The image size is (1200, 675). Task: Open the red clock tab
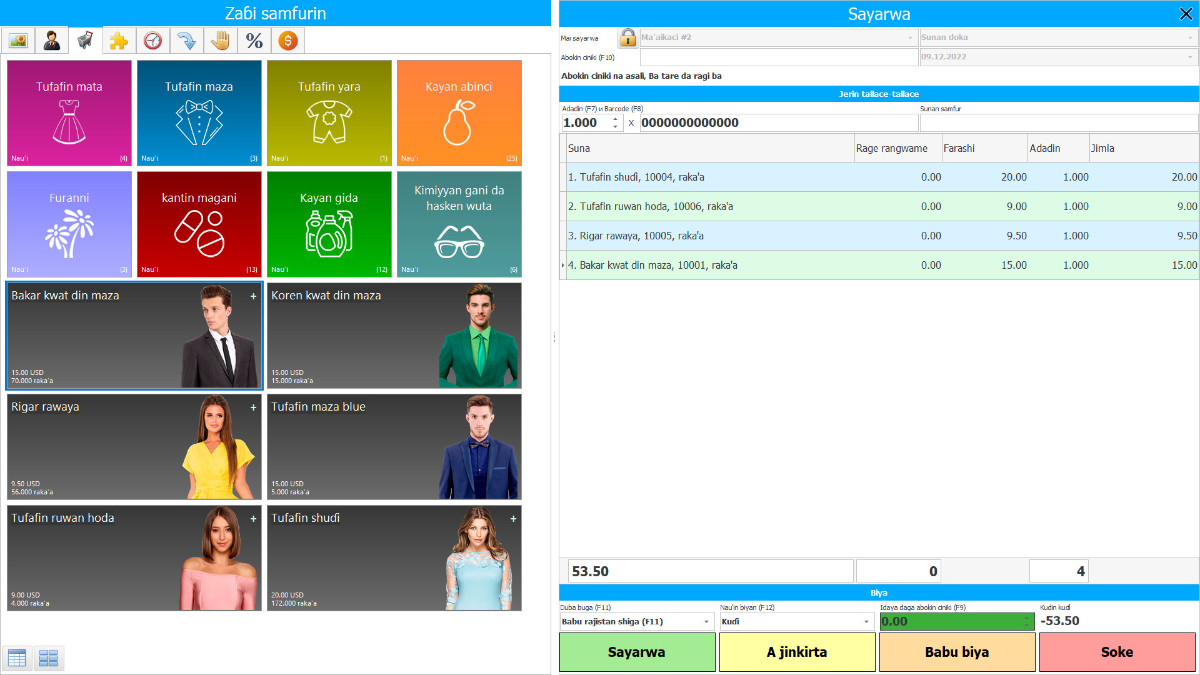(152, 41)
